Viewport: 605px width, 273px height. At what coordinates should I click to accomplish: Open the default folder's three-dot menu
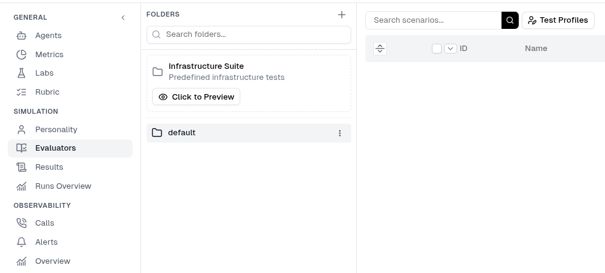coord(339,133)
